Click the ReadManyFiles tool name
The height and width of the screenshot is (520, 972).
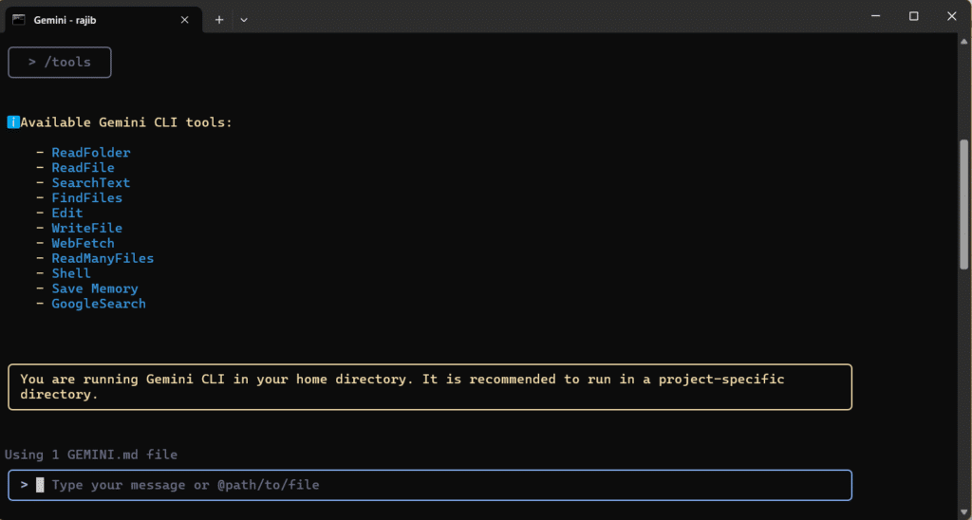click(x=103, y=258)
